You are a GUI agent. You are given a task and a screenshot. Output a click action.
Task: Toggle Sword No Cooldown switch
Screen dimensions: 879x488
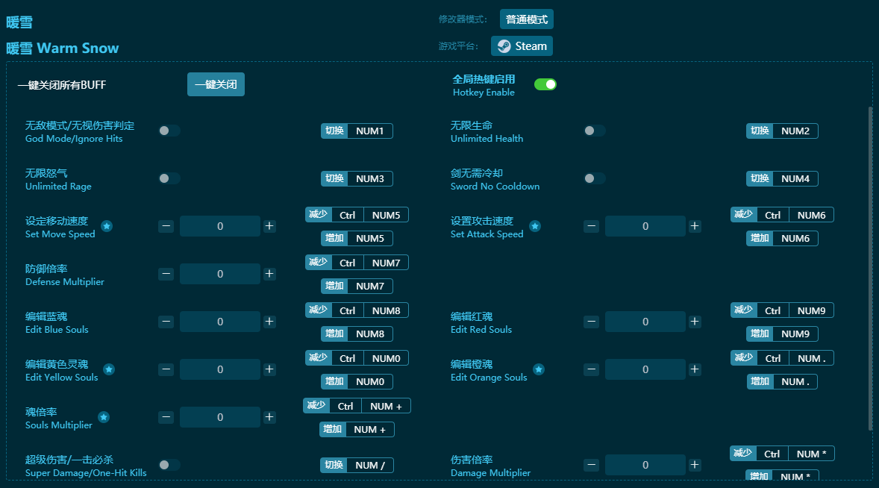(x=594, y=178)
